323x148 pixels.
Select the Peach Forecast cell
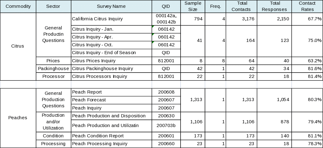(x=111, y=100)
